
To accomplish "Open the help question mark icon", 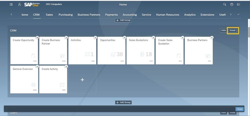I will click(232, 4).
